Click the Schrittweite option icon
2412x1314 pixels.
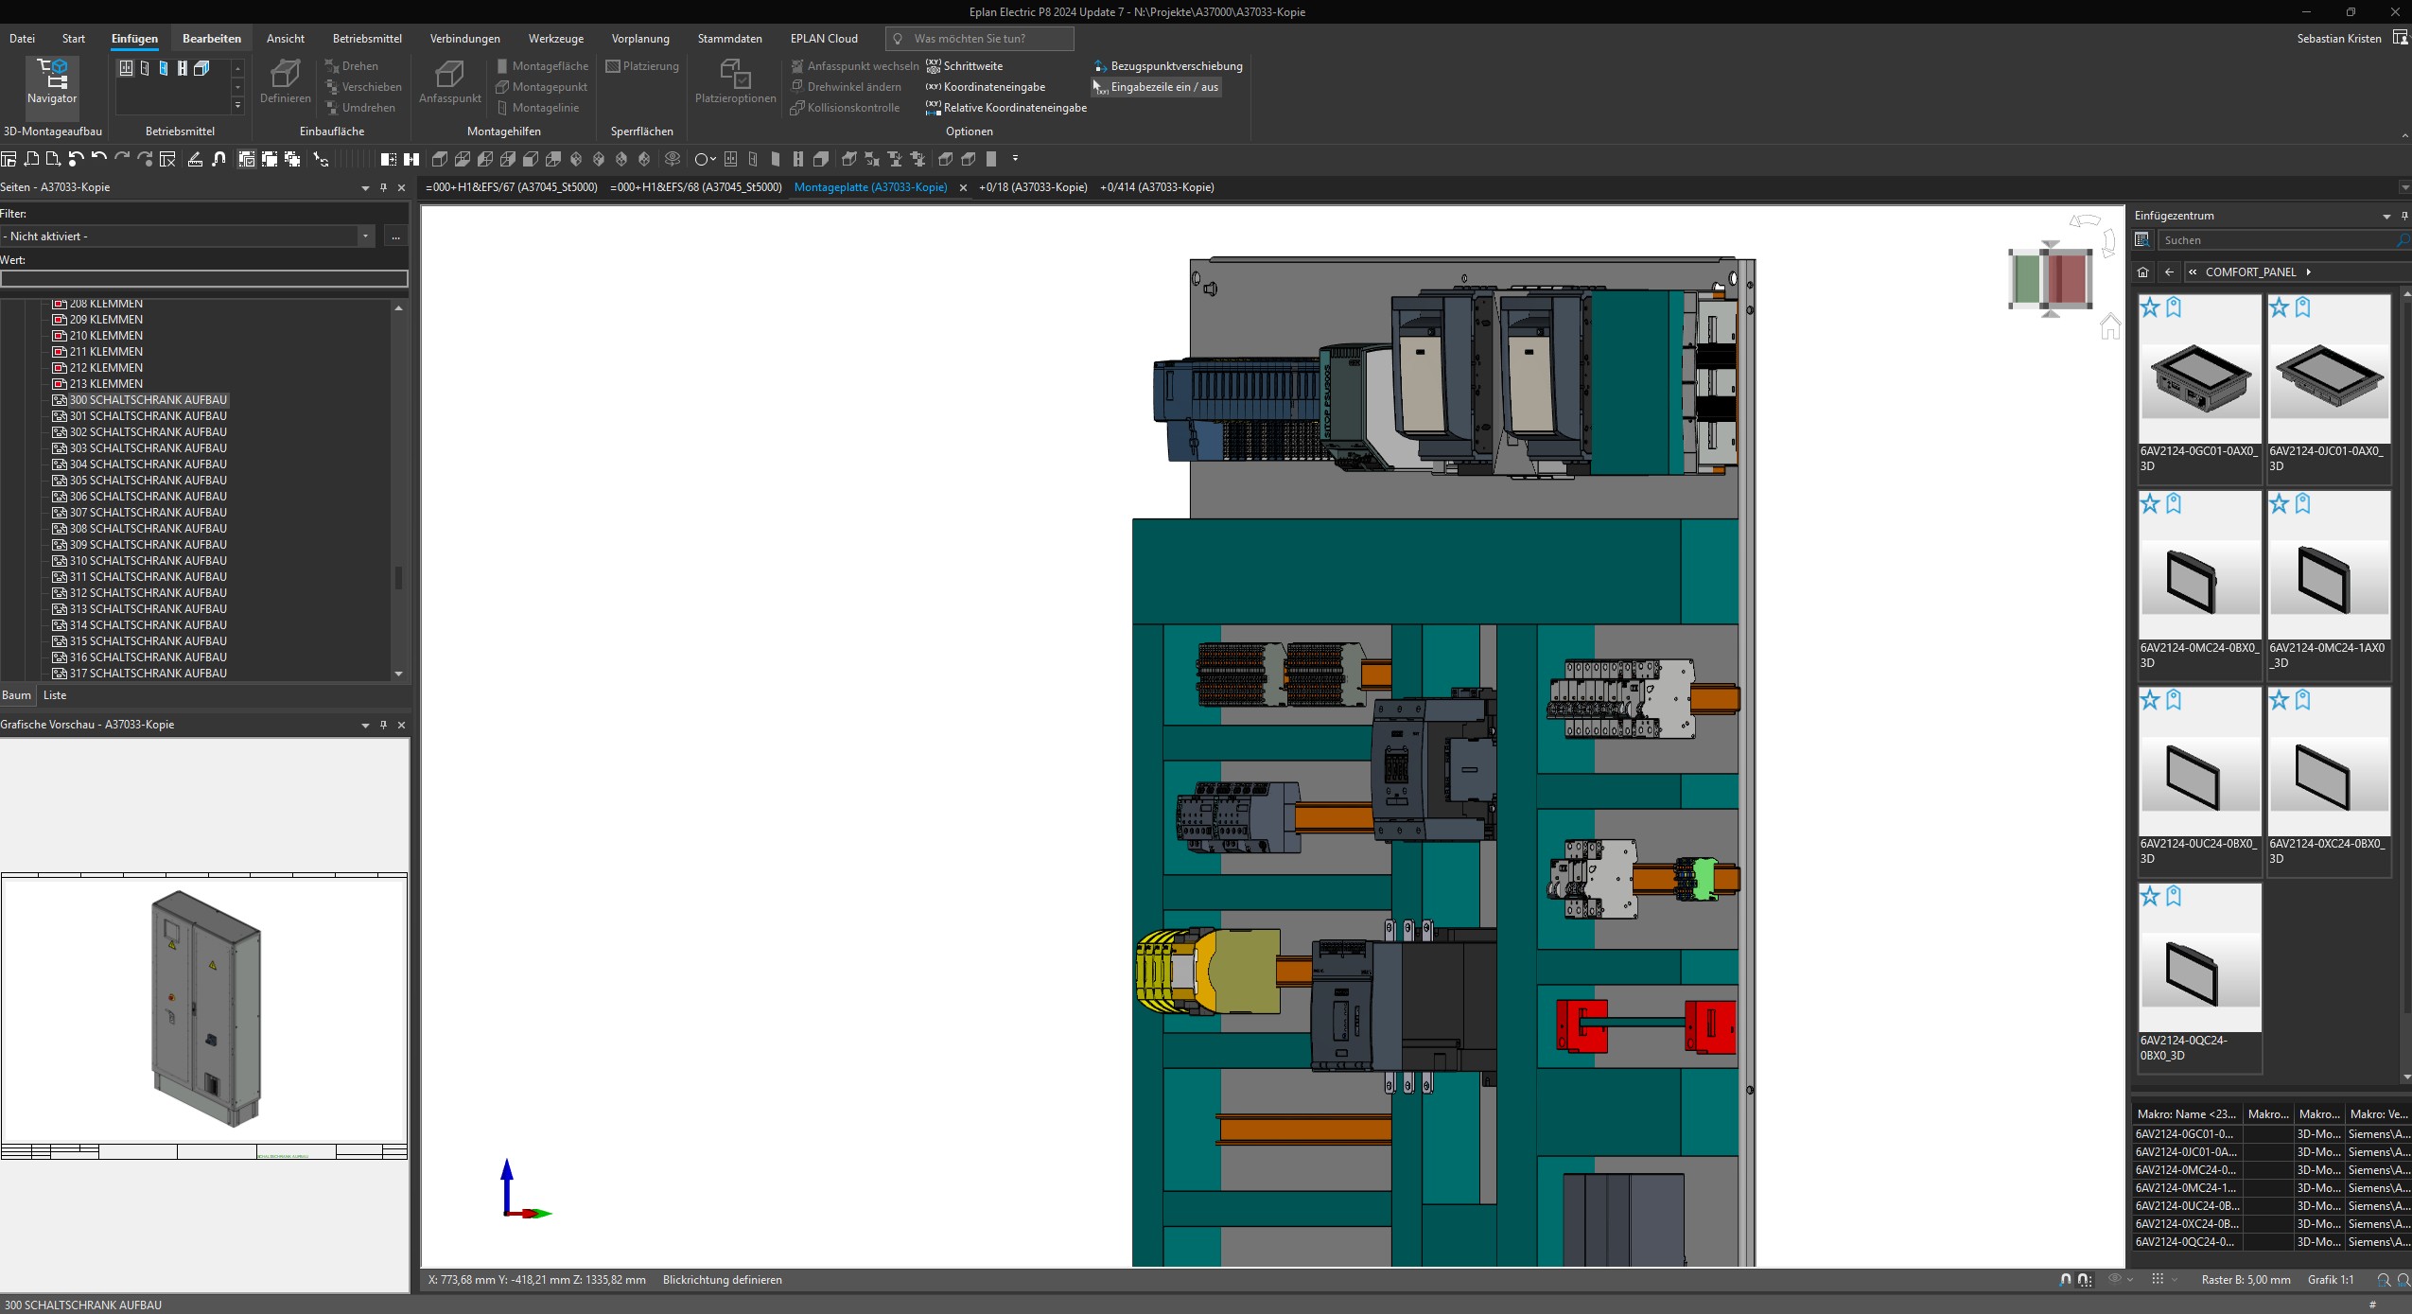point(934,65)
